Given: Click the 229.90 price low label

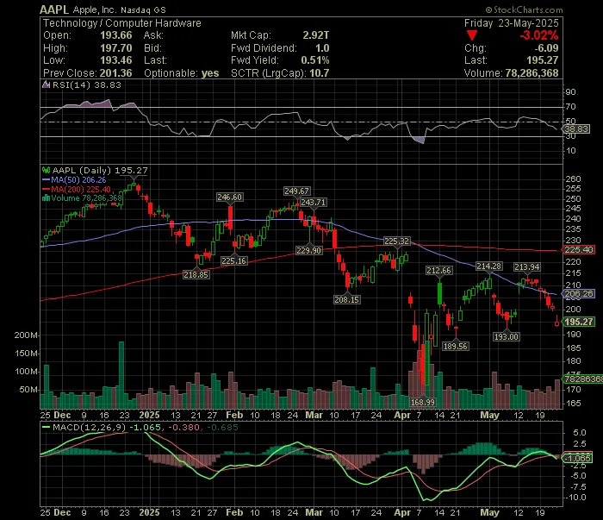Looking at the screenshot, I should click(308, 251).
